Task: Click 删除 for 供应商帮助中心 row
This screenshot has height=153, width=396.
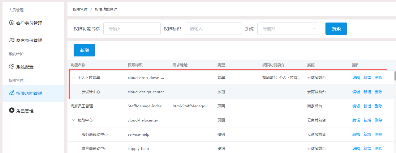Action: [378, 149]
